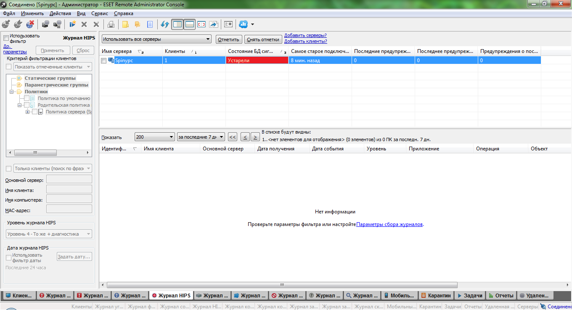Open the 200 items count dropdown
This screenshot has height=310, width=572.
pos(154,137)
